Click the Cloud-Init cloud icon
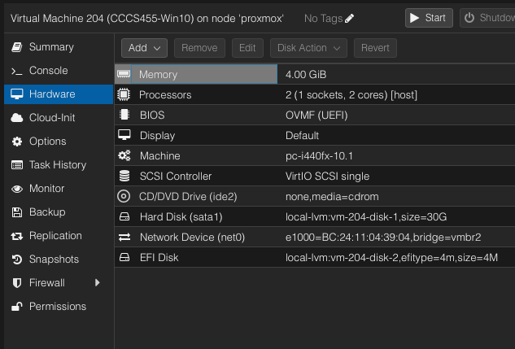Screen dimensions: 515x349 pyautogui.click(x=17, y=118)
